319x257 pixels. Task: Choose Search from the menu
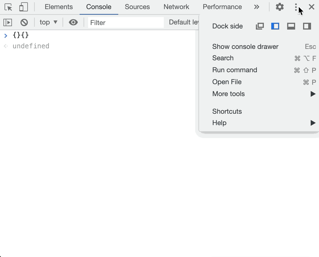coord(259,58)
